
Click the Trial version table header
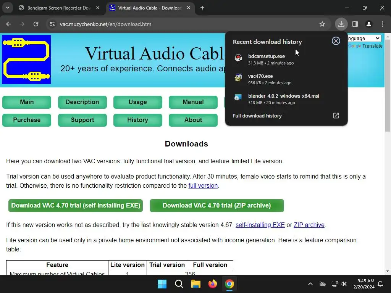point(167,265)
